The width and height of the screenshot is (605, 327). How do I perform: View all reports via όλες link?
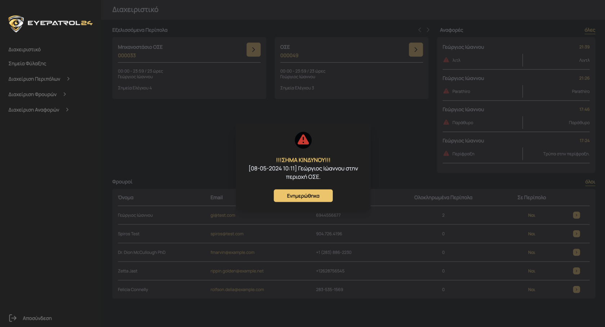click(590, 30)
